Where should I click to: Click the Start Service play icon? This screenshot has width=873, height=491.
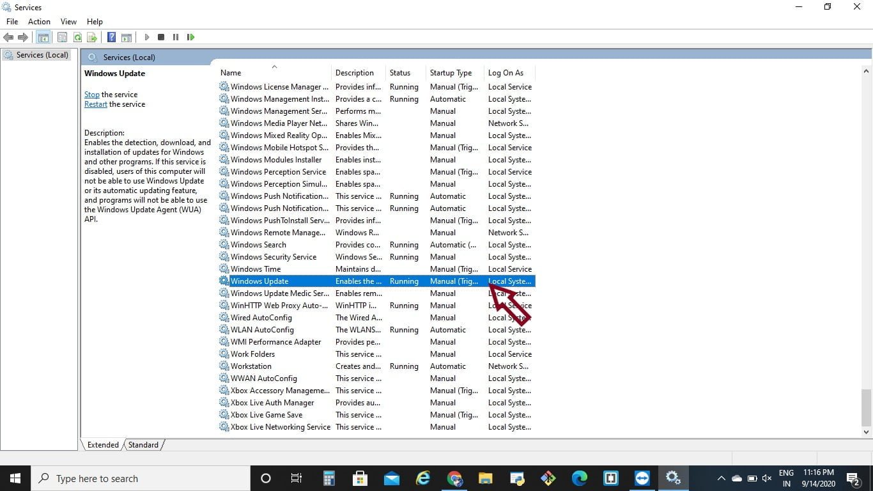[146, 37]
